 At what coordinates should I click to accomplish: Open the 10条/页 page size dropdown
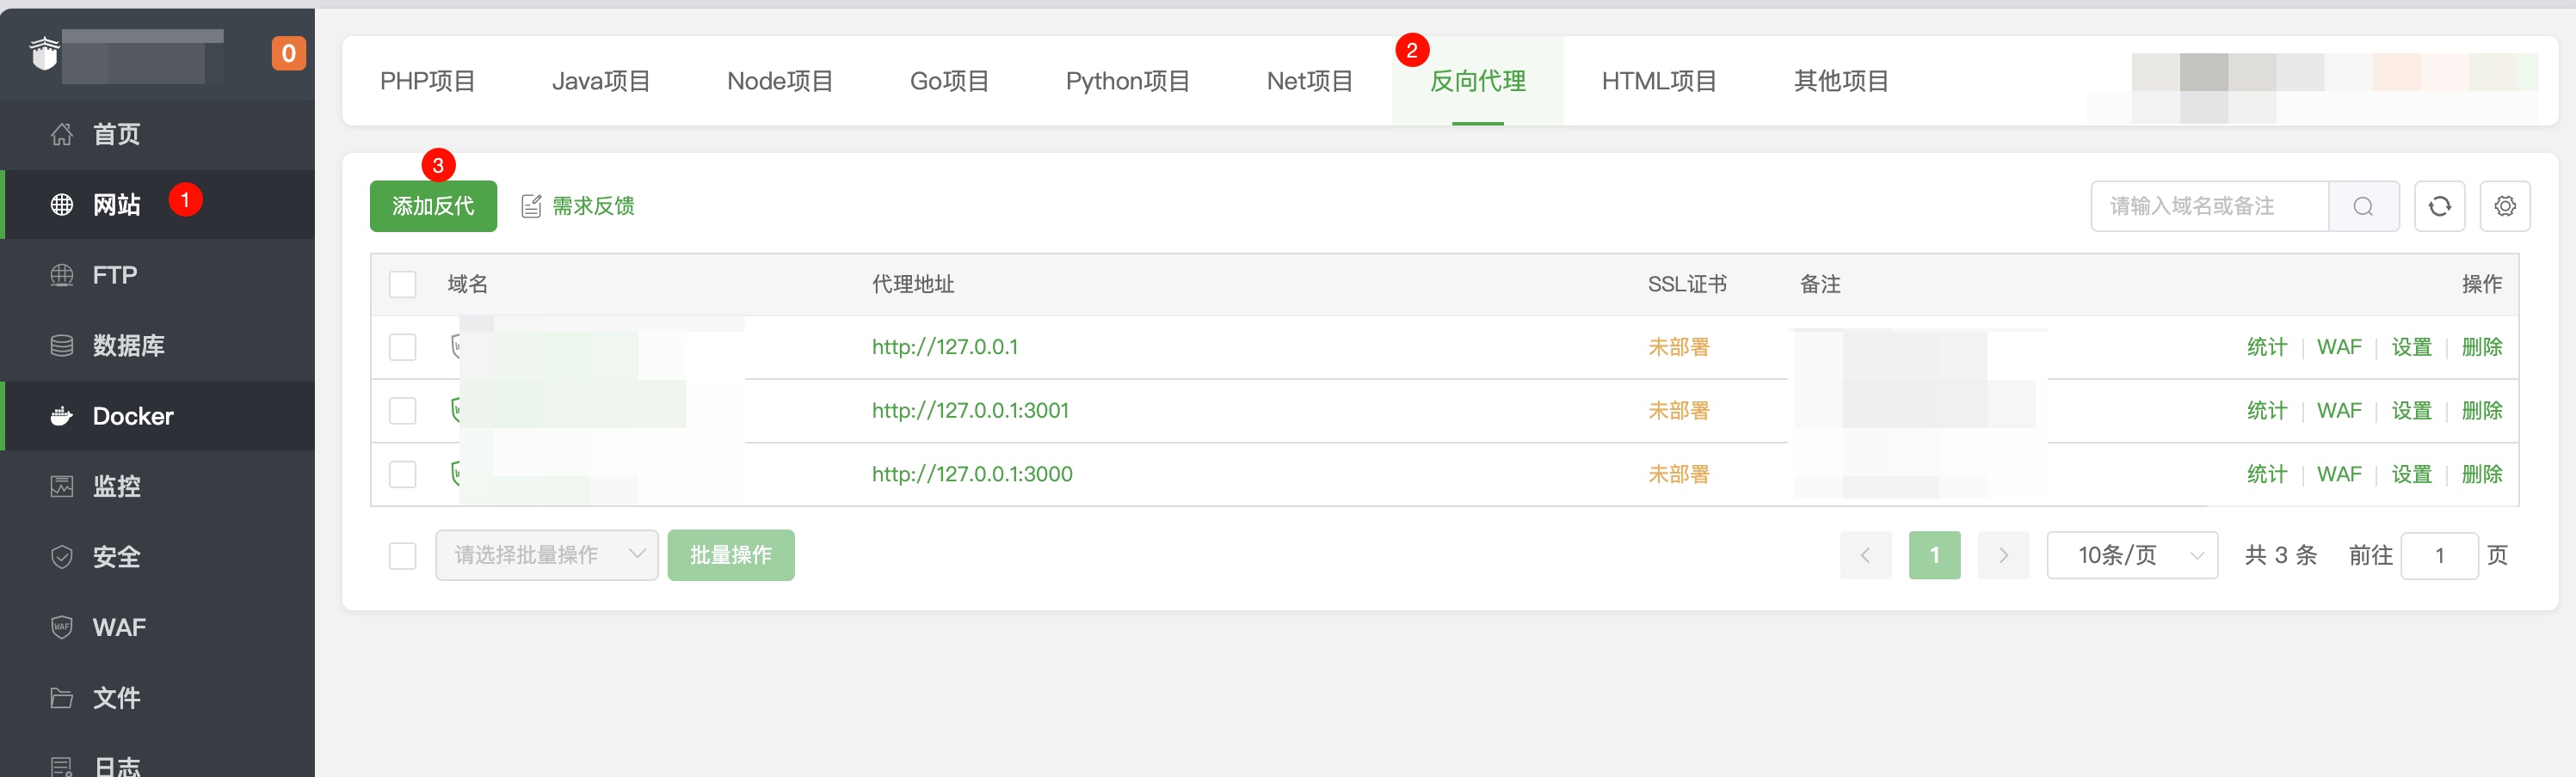2132,555
